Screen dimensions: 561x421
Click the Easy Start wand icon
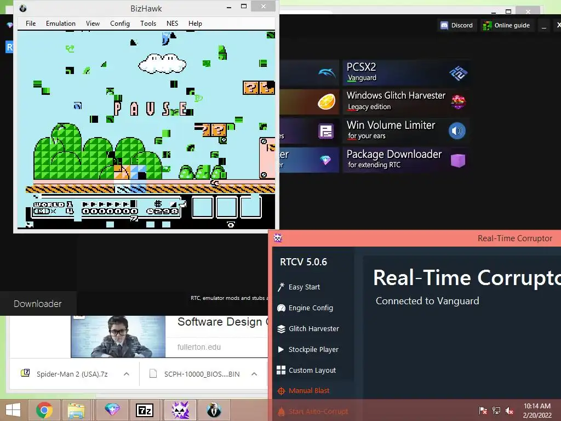(281, 287)
